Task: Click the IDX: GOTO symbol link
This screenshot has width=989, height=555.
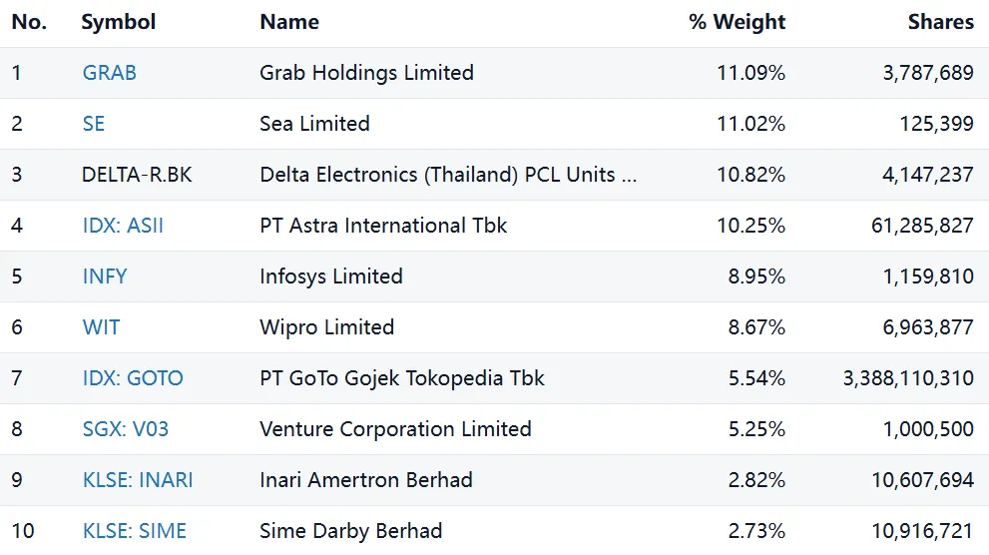Action: coord(133,378)
